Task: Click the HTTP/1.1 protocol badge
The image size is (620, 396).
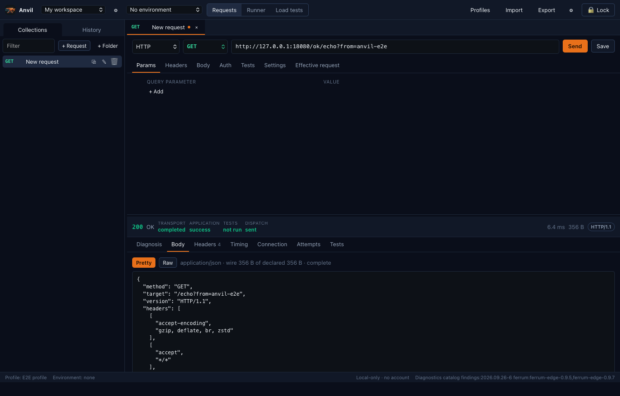Action: 601,227
